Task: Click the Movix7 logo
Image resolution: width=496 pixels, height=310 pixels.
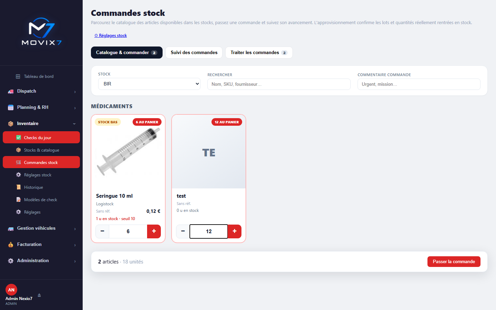Action: [x=41, y=31]
